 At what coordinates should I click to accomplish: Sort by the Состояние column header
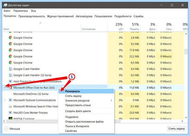[89, 29]
